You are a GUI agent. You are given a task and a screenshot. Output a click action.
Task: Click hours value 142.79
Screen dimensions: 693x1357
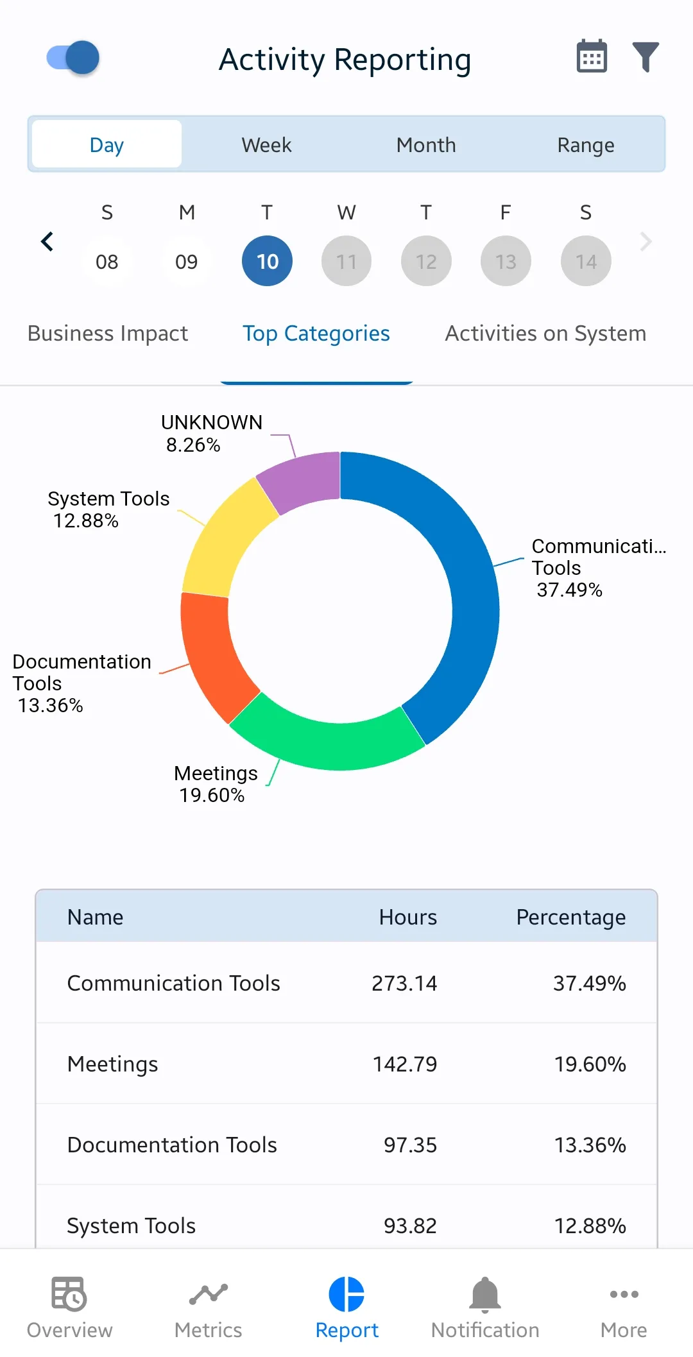[x=405, y=1064]
